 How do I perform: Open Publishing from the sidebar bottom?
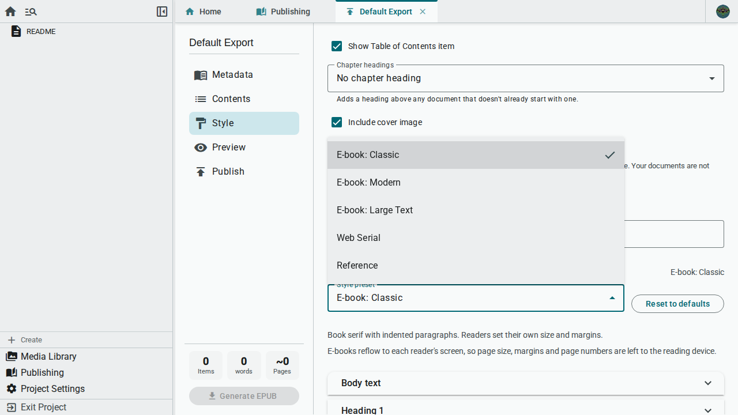coord(86,373)
